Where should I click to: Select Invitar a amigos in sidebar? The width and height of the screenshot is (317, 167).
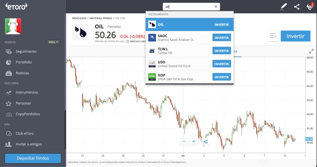29,144
